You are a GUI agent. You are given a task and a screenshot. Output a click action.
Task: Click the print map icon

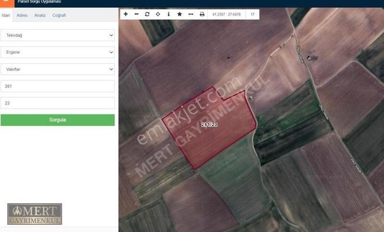[x=202, y=14]
